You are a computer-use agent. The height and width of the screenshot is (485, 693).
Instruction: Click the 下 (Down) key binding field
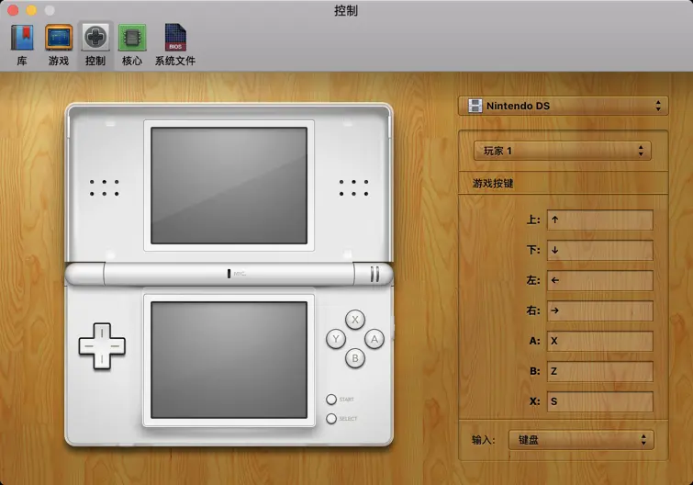point(599,250)
